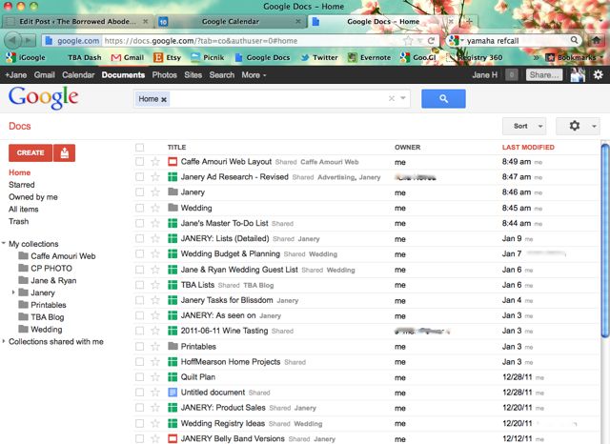Check the box for JANERY: Product Sales
This screenshot has height=444, width=610.
click(x=140, y=408)
